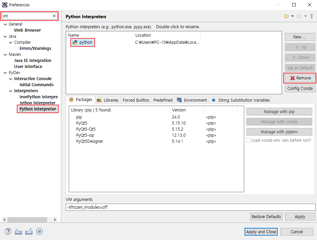The height and width of the screenshot is (240, 317).
Task: Click the Help question mark icon
Action: pyautogui.click(x=8, y=231)
